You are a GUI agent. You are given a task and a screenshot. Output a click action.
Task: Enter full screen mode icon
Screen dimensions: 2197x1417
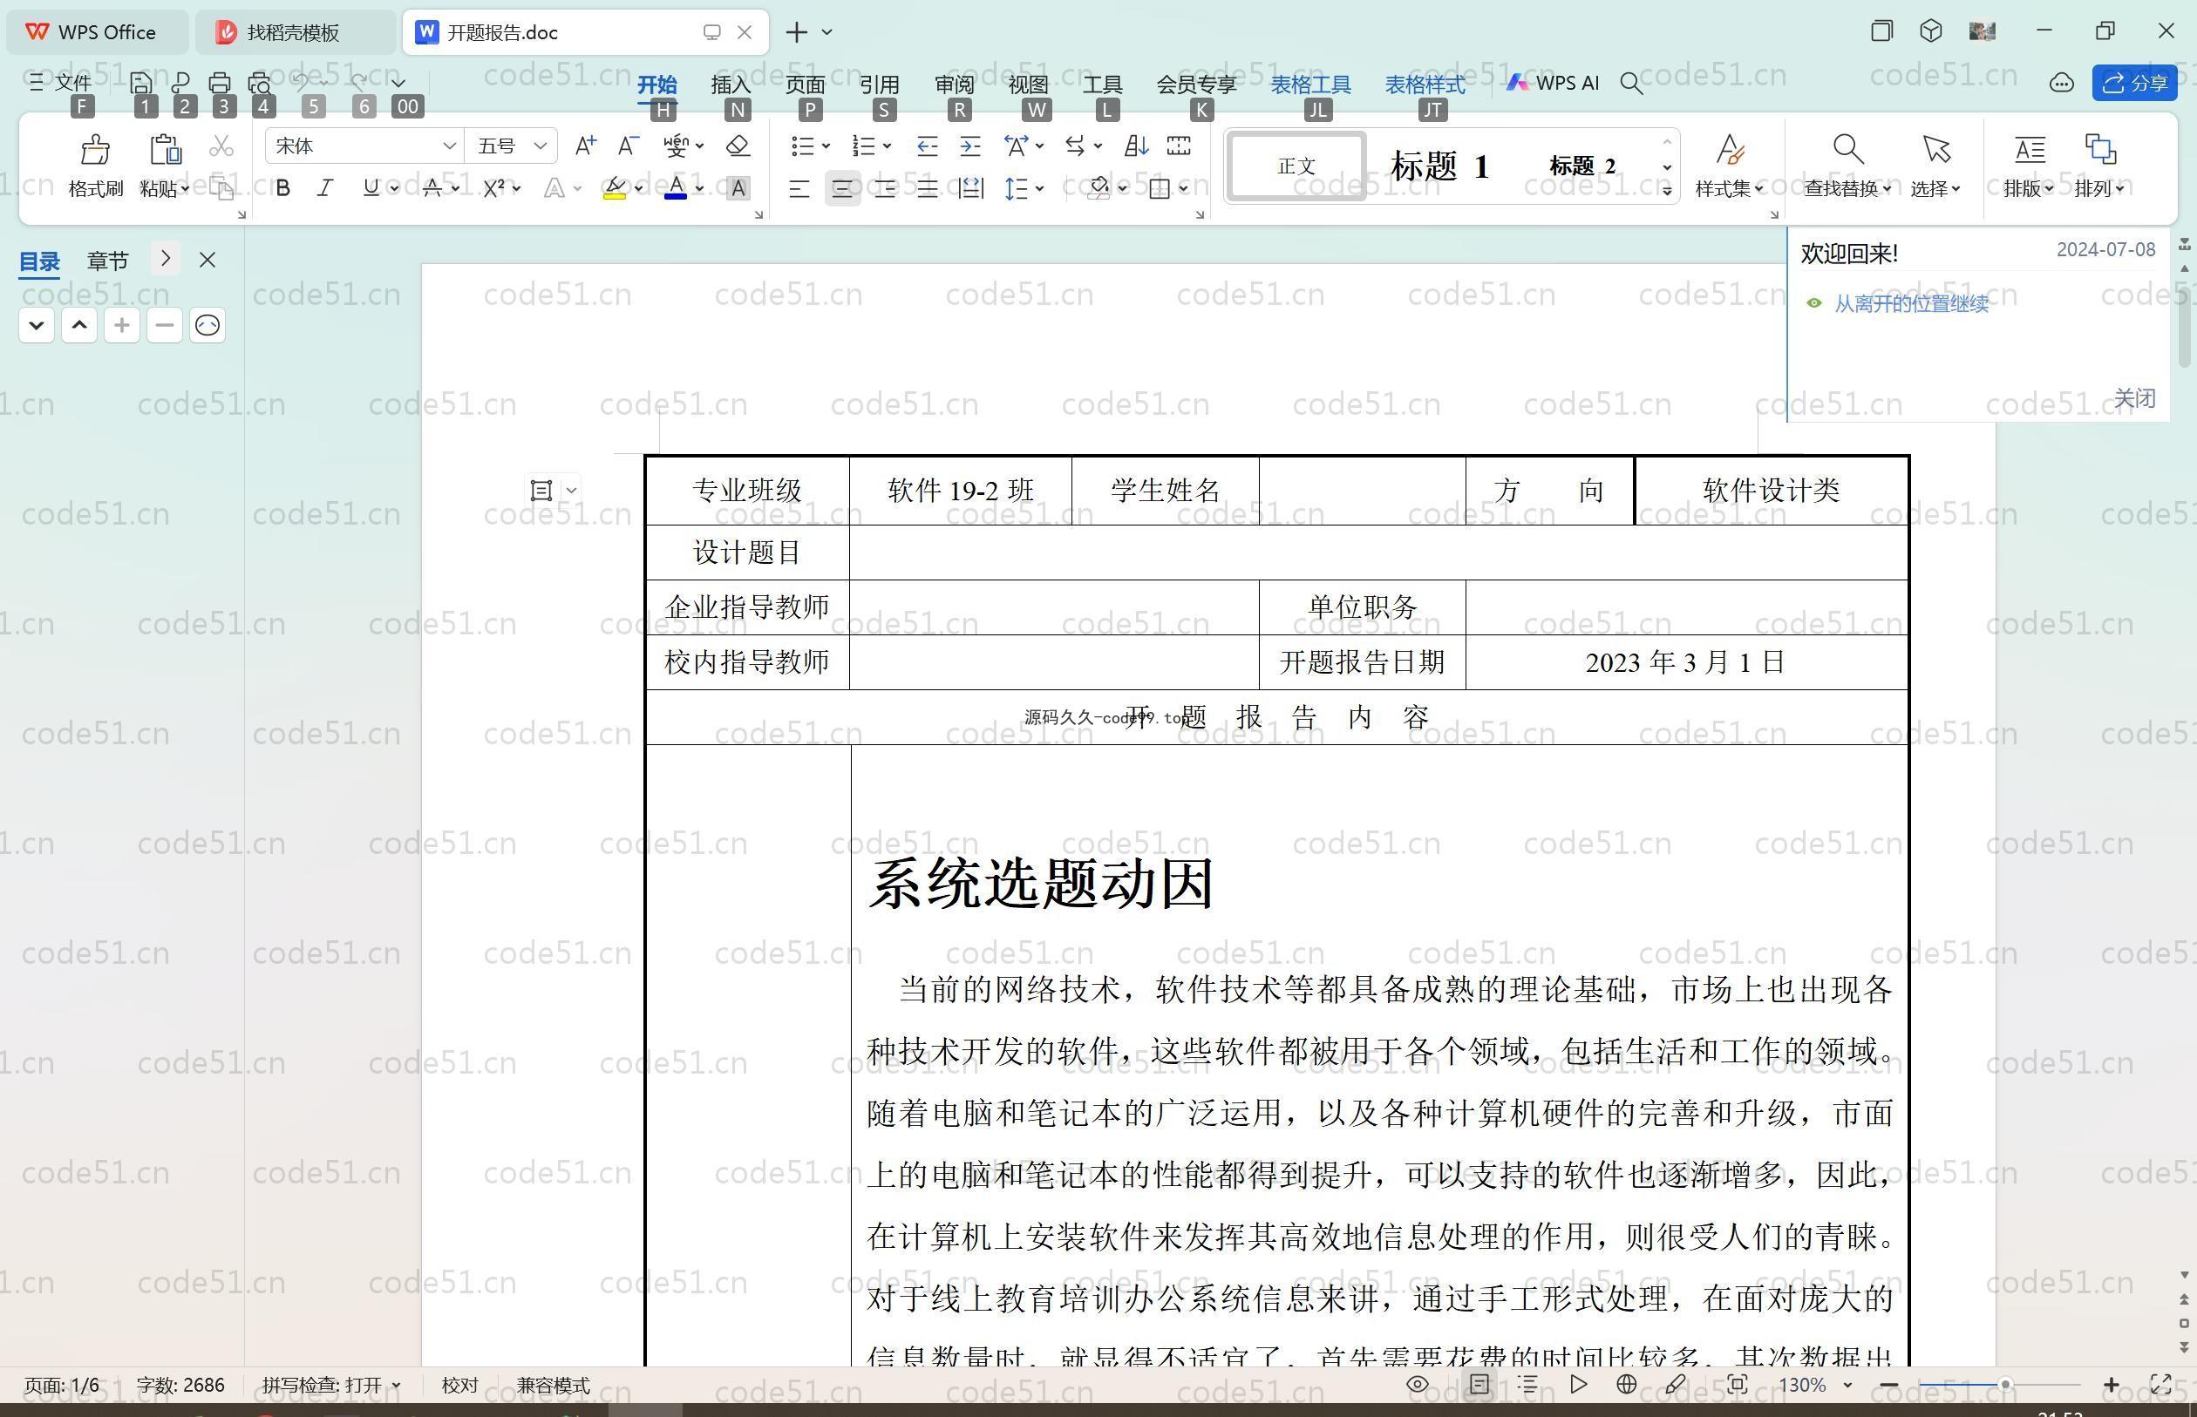pyautogui.click(x=2160, y=1384)
